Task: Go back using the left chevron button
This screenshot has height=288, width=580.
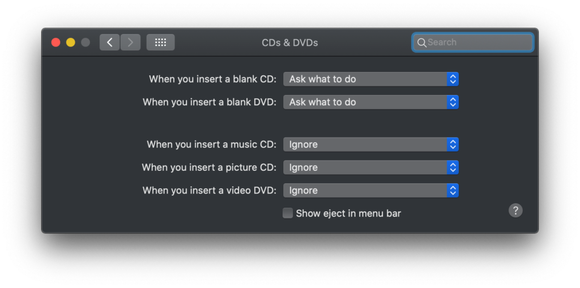Action: (x=109, y=42)
